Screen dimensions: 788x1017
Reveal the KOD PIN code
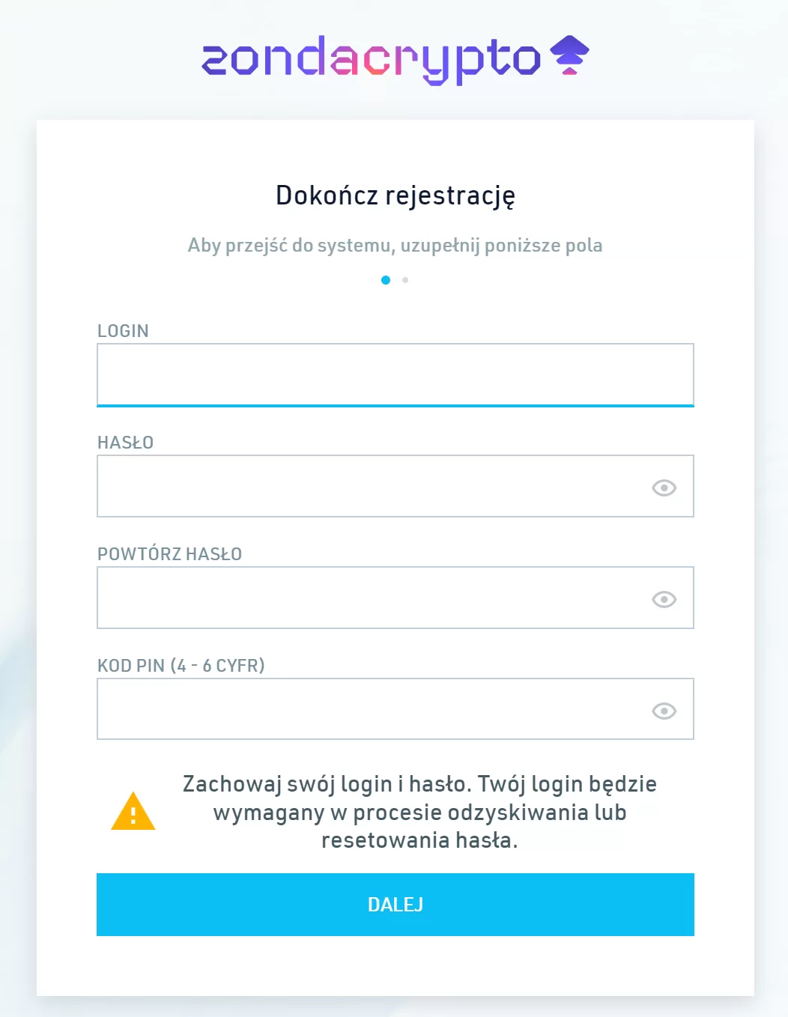(664, 711)
